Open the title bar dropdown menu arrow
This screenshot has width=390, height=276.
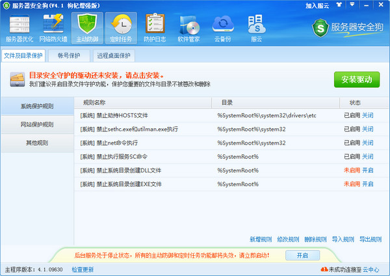pyautogui.click(x=352, y=5)
